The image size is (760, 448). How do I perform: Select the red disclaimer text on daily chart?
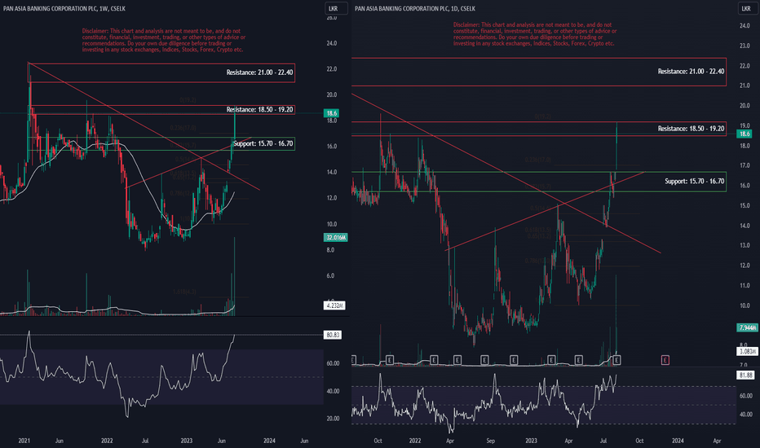coord(535,34)
